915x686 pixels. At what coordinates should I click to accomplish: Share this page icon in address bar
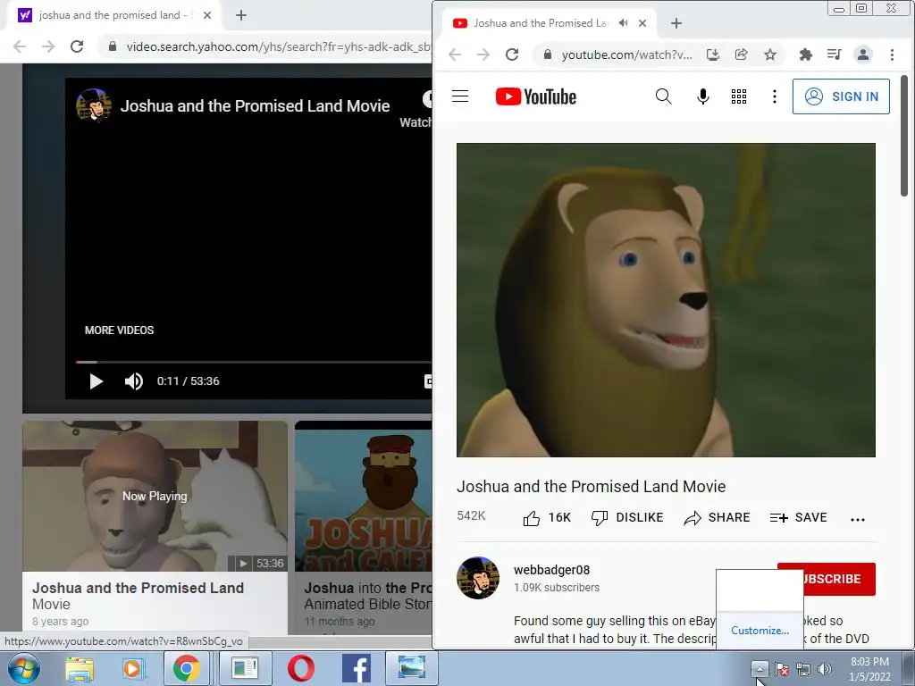(741, 54)
